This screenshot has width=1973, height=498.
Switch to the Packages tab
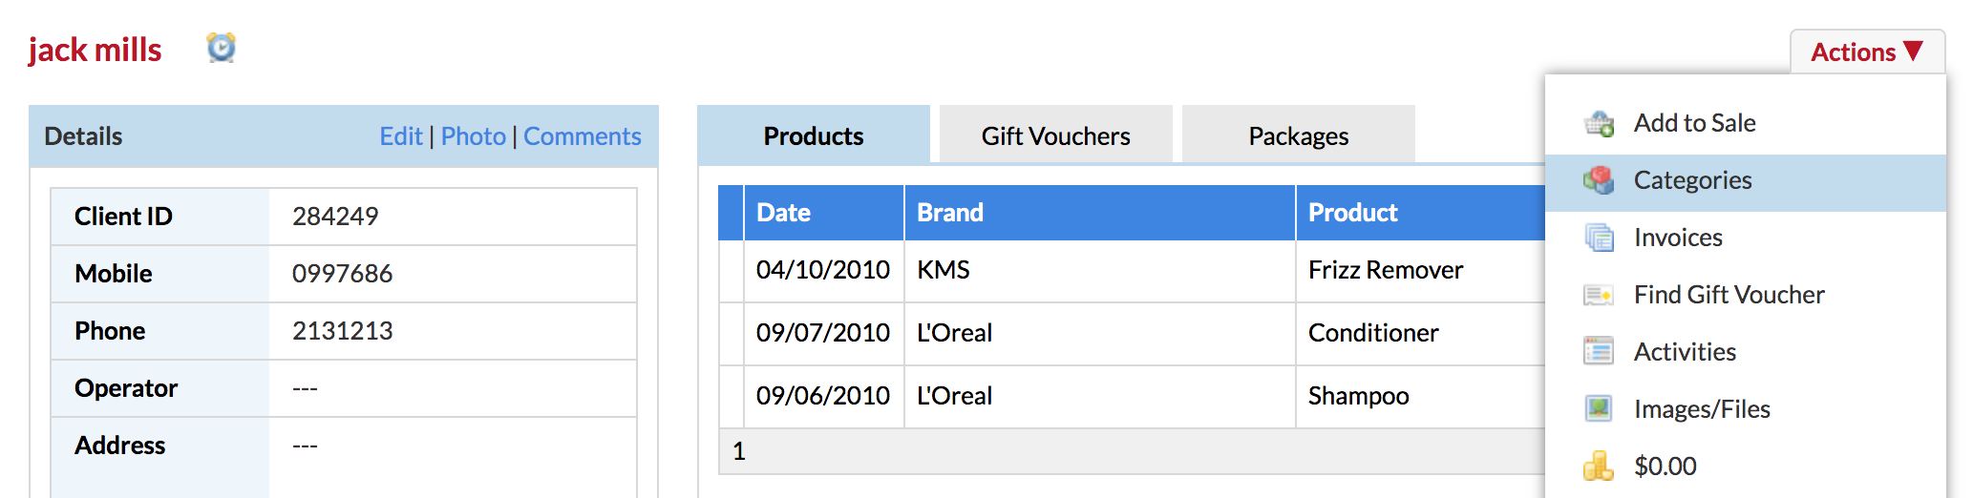1299,135
